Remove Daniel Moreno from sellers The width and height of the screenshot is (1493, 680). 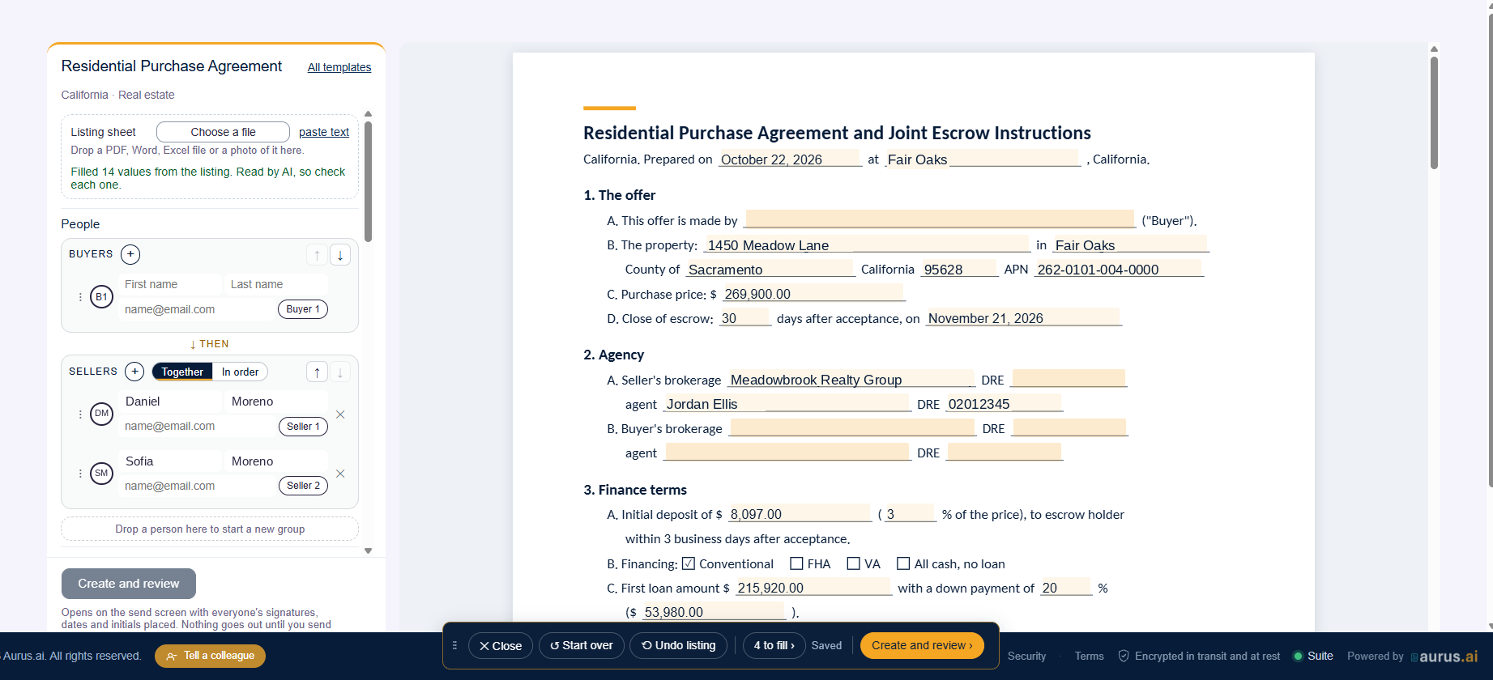340,414
